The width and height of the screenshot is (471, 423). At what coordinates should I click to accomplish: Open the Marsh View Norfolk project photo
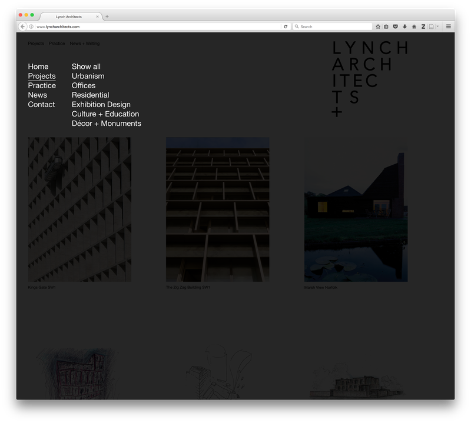(x=356, y=209)
